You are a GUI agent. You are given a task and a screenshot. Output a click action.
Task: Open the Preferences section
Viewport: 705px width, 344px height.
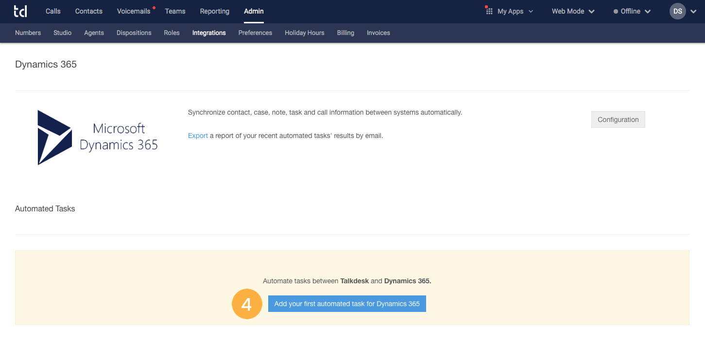(255, 33)
